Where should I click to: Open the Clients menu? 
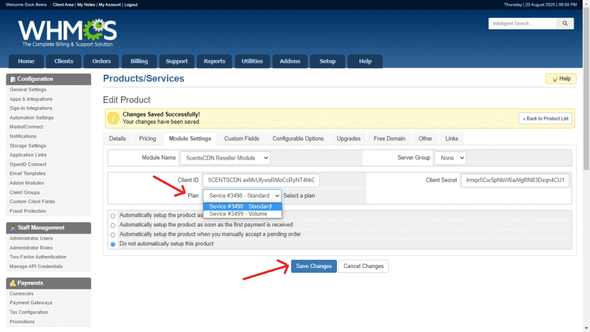click(x=63, y=61)
